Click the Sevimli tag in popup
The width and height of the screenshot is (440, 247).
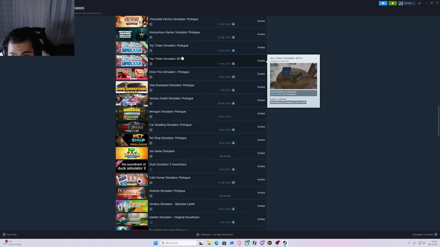coord(302,102)
